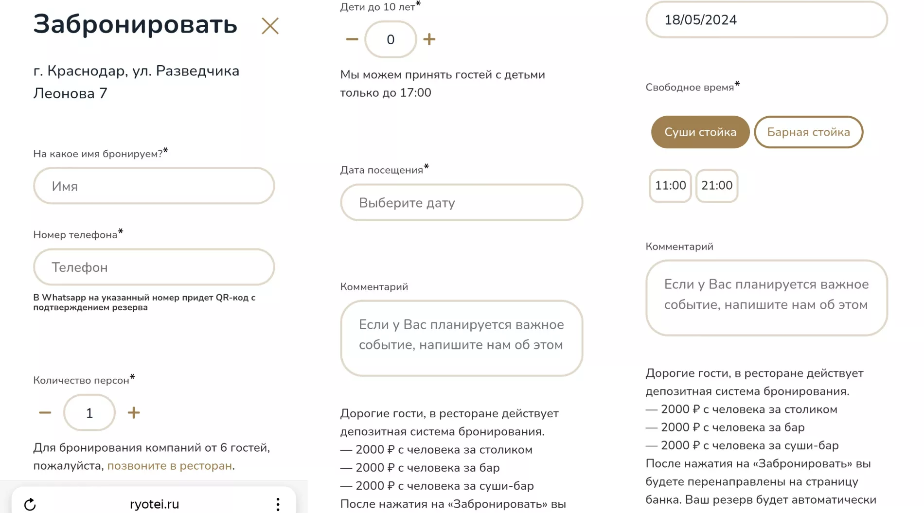Open the 18/05/2024 date field

tap(766, 20)
